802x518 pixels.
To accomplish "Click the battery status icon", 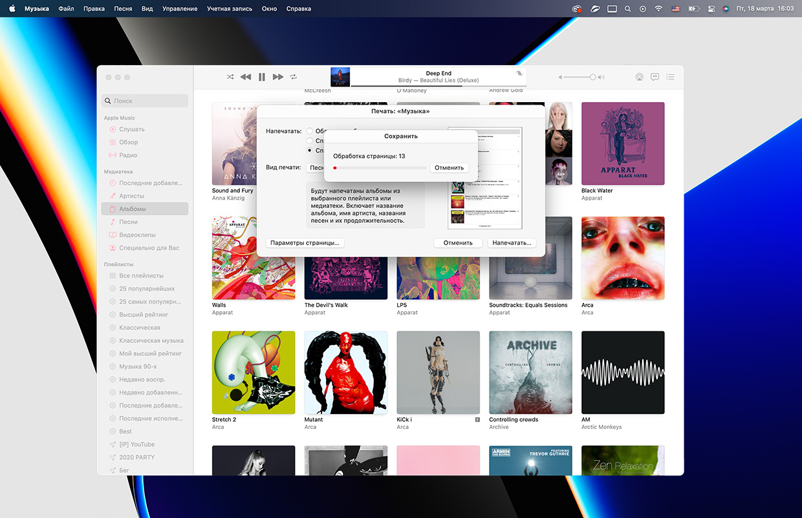I will tap(694, 9).
